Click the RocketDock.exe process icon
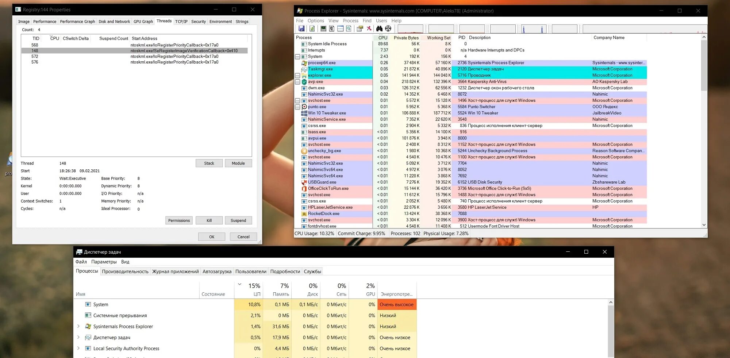 coord(304,213)
